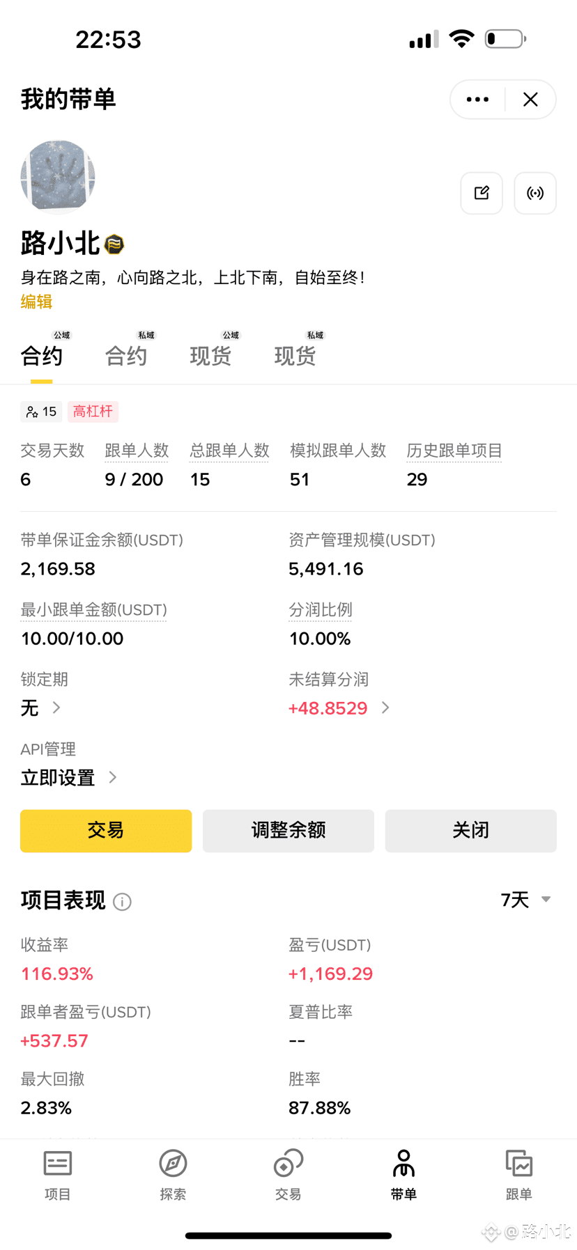Image resolution: width=577 pixels, height=1250 pixels.
Task: Expand the 锁定期 无 chevron
Action: (x=56, y=708)
